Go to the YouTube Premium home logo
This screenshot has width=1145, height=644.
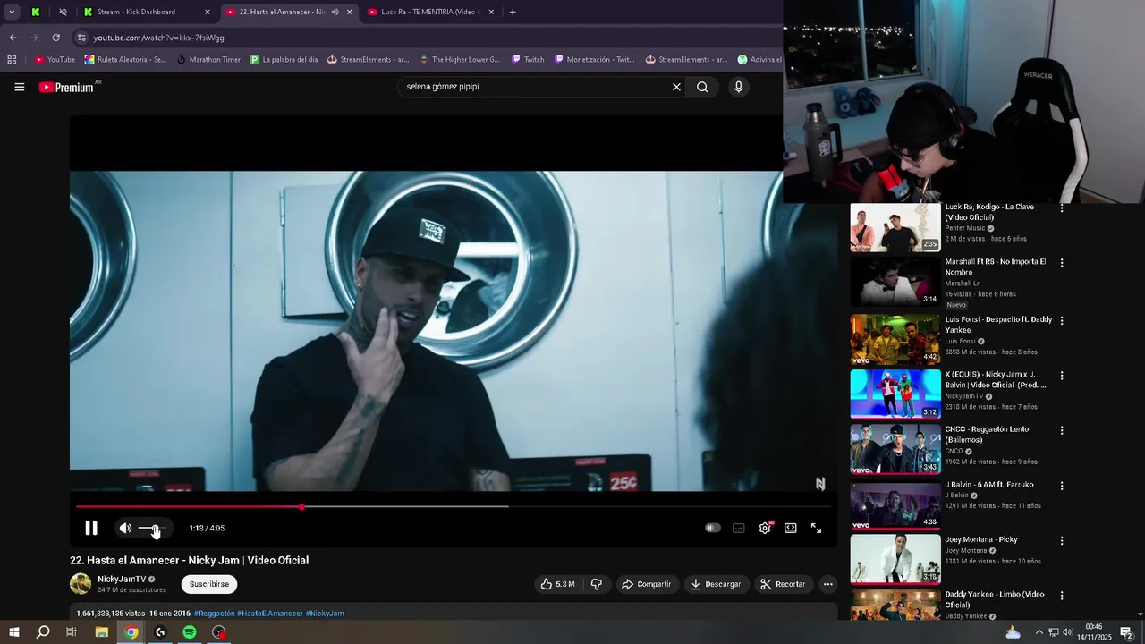coord(67,87)
